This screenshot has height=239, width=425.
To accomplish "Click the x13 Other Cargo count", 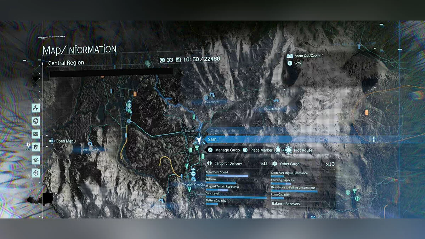I will (x=330, y=164).
